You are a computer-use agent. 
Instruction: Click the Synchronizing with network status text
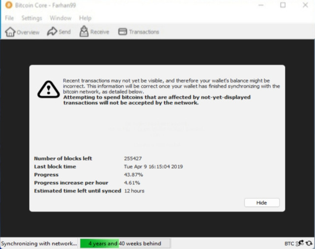coord(39,244)
